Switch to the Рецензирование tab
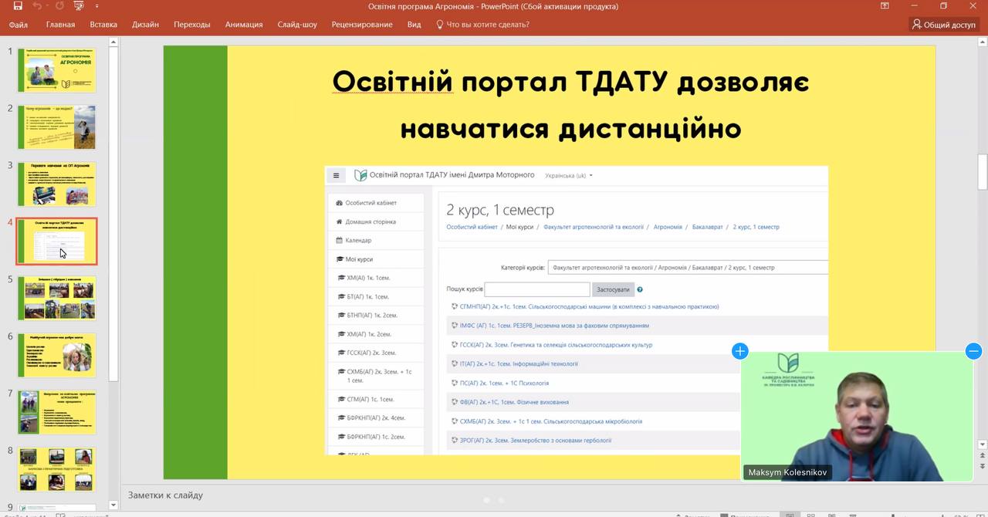 pyautogui.click(x=362, y=24)
